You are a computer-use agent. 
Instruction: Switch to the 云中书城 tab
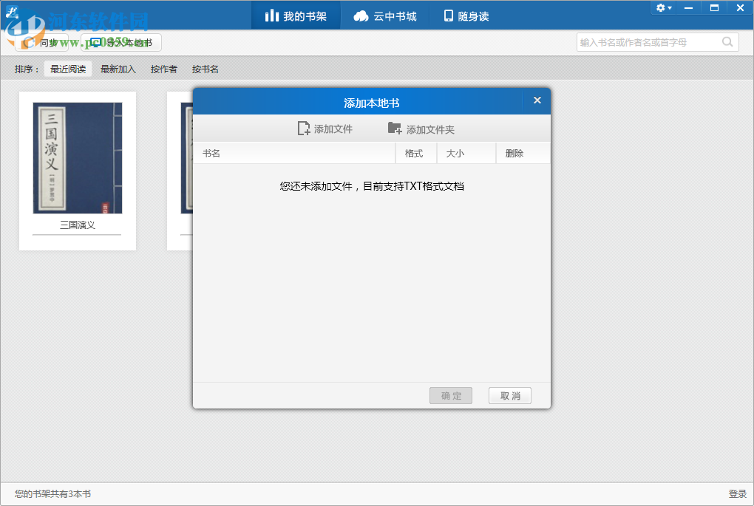point(385,14)
